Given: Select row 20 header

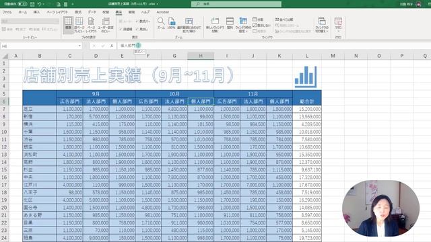Looking at the screenshot, I should click(5, 208).
